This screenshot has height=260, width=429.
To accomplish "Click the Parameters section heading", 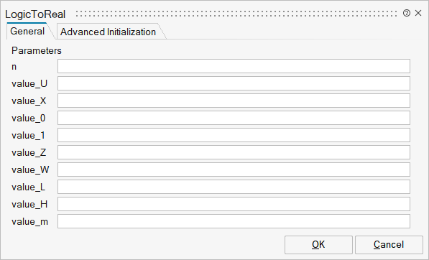I will point(37,50).
